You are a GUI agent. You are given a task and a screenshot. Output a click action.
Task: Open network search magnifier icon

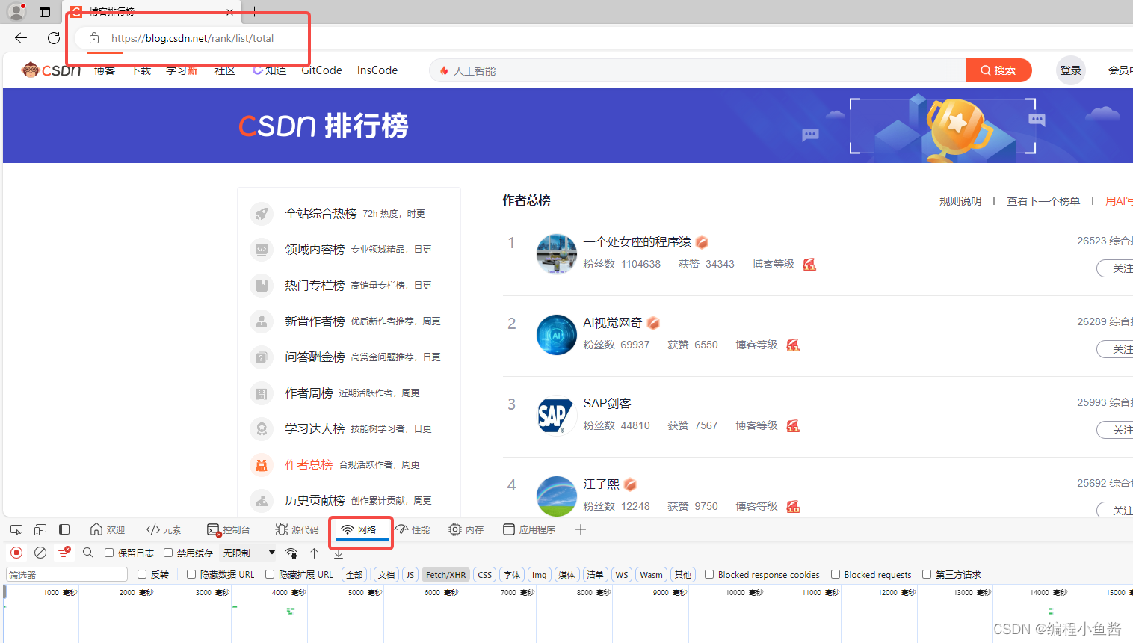point(88,553)
